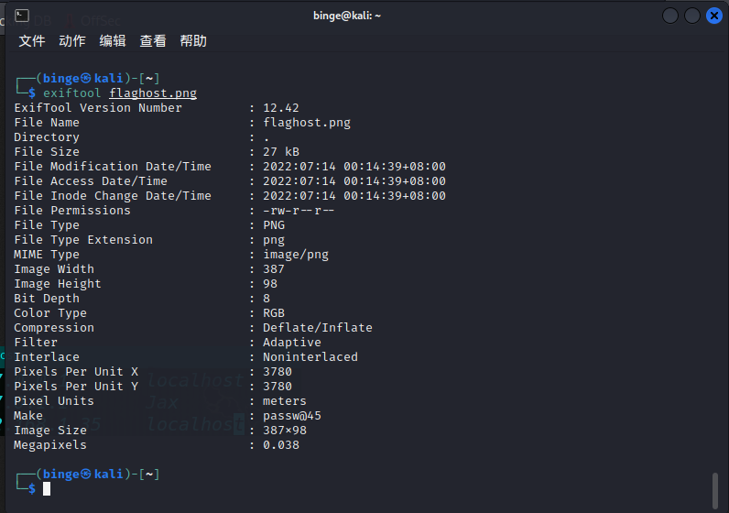Click the Pixel Units value meters
This screenshot has height=513, width=729.
click(285, 401)
